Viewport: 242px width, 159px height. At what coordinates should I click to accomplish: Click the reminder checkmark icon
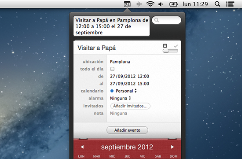tap(176, 46)
